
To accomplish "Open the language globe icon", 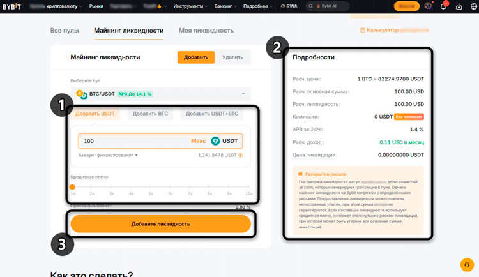I will (474, 6).
